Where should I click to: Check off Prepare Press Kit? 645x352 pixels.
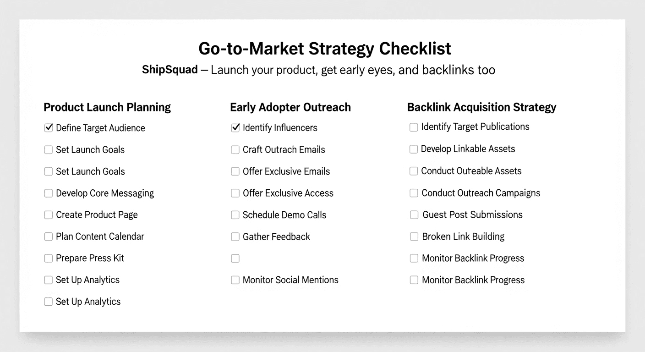tap(48, 258)
